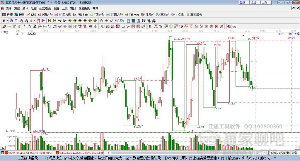Image resolution: width=300 pixels, height=161 pixels.
Task: Open the 江恩轮 Gann wheel
Action: (x=148, y=15)
